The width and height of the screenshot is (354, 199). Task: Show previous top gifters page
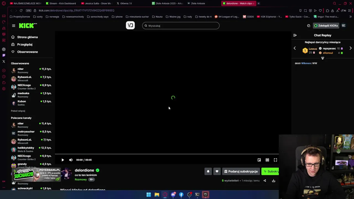coord(295,48)
